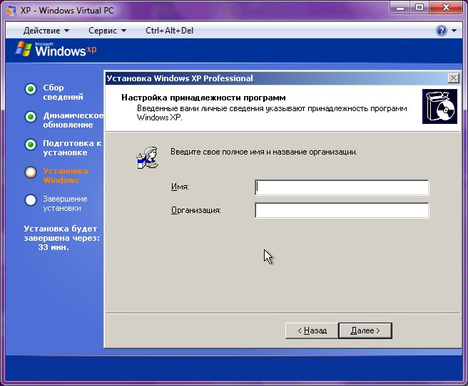
Task: Click the software box and CD icon
Action: tap(439, 106)
